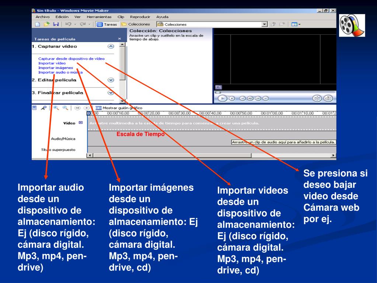Switch view with Mostrar guión gráfico
The image size is (377, 283).
coord(119,108)
